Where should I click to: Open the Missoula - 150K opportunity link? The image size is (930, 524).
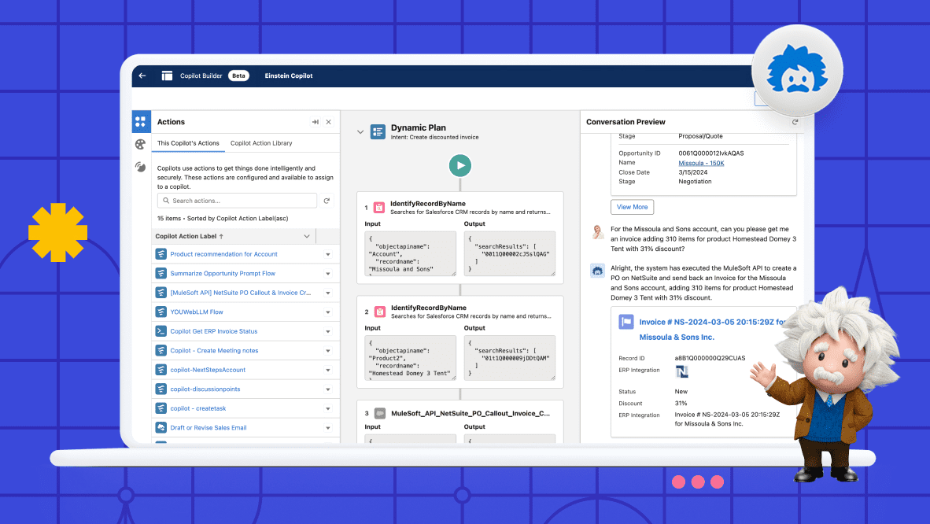(x=701, y=163)
